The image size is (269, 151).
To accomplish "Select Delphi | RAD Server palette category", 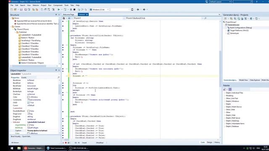I will click(233, 118).
